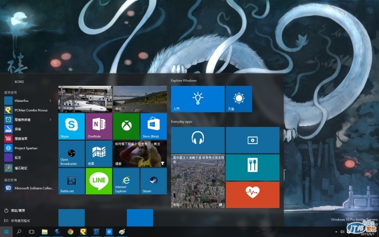Click the 最常使用 section label
The height and width of the screenshot is (237, 379).
(x=10, y=92)
